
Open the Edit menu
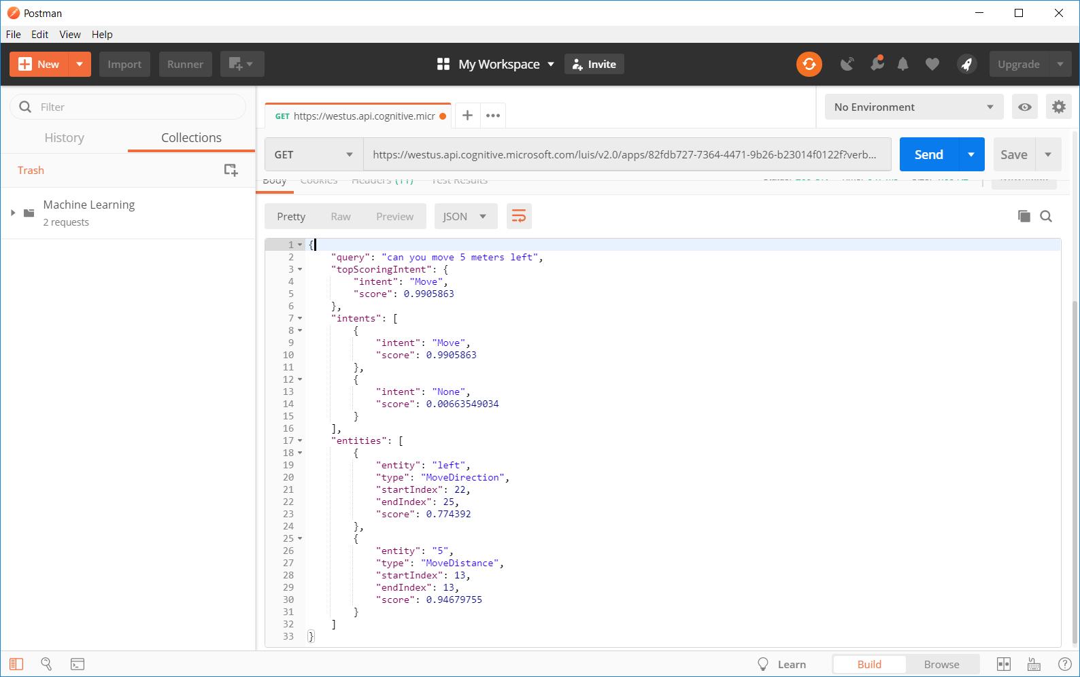[39, 34]
